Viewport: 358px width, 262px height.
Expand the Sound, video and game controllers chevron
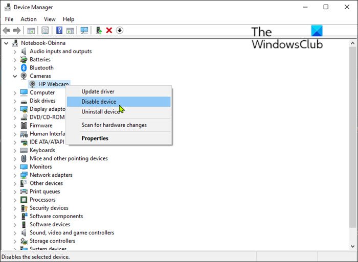15,233
